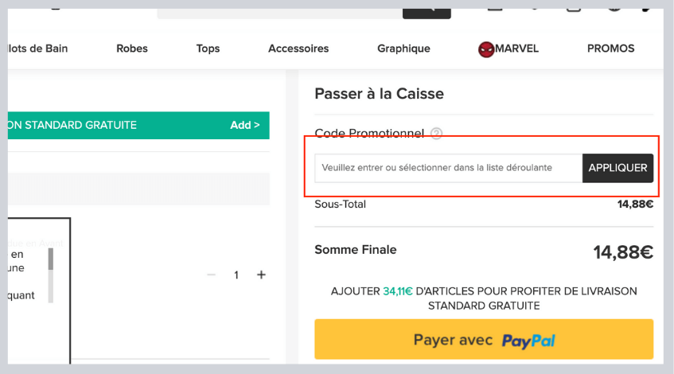Click the green Standard Gratuite shipping banner
This screenshot has width=674, height=374.
[x=111, y=125]
